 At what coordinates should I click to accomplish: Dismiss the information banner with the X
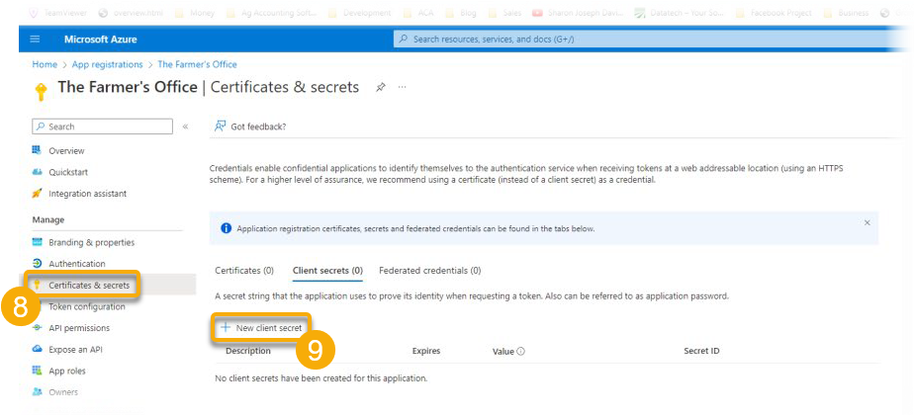pos(867,223)
